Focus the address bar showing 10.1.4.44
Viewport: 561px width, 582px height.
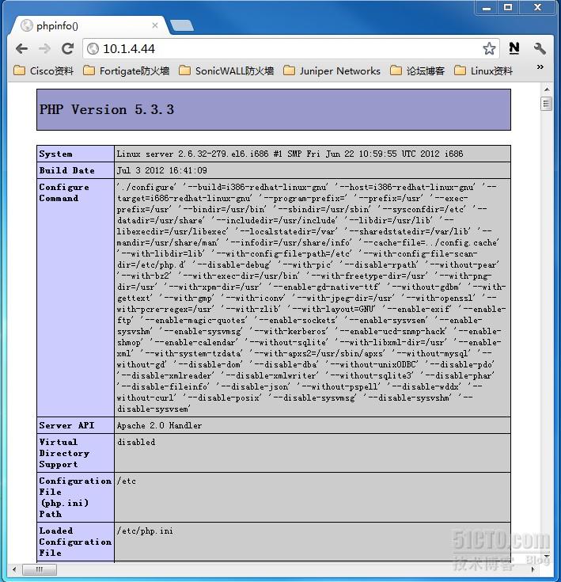tap(291, 48)
